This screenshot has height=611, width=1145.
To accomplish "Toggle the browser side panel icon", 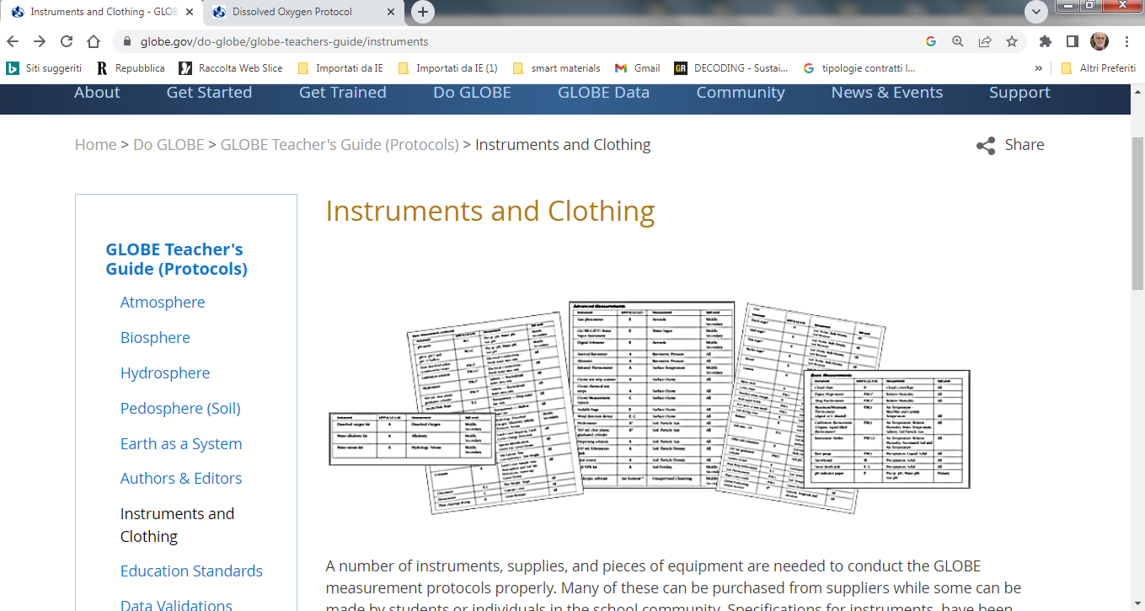I will (1073, 41).
